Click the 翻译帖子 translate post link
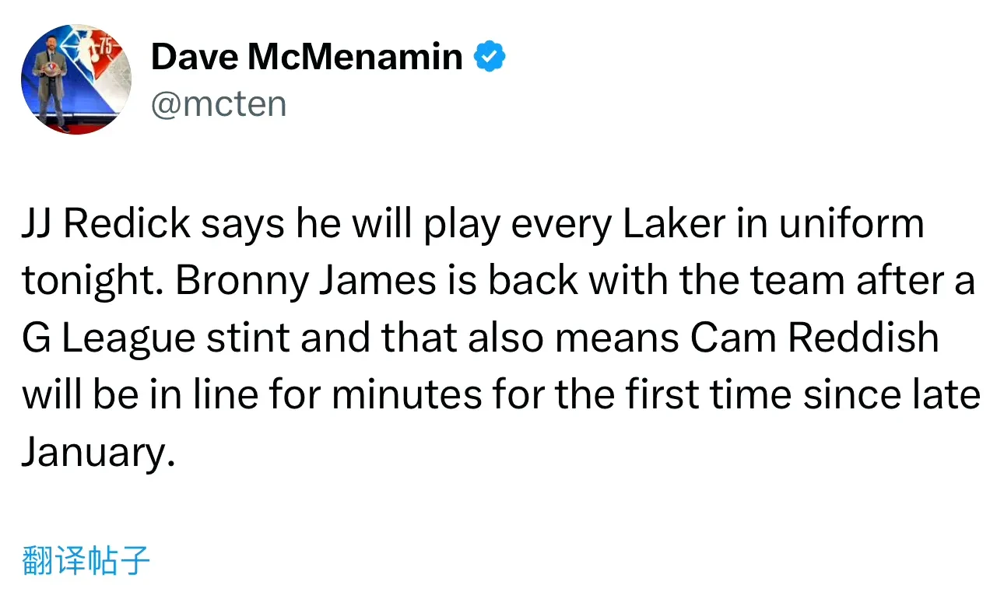This screenshot has height=606, width=1004. 86,560
